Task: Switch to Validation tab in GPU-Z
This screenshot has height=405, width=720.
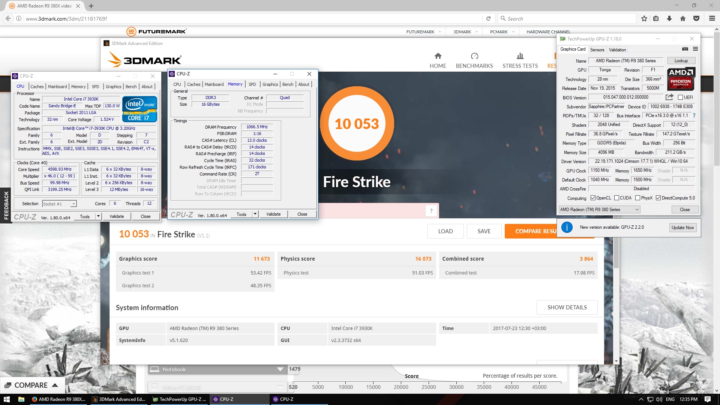Action: (617, 49)
